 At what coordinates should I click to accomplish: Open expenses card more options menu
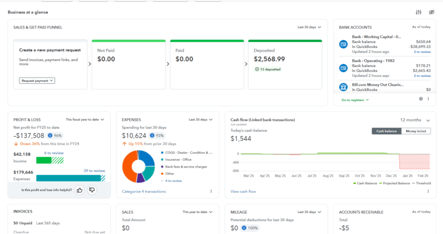tap(211, 192)
